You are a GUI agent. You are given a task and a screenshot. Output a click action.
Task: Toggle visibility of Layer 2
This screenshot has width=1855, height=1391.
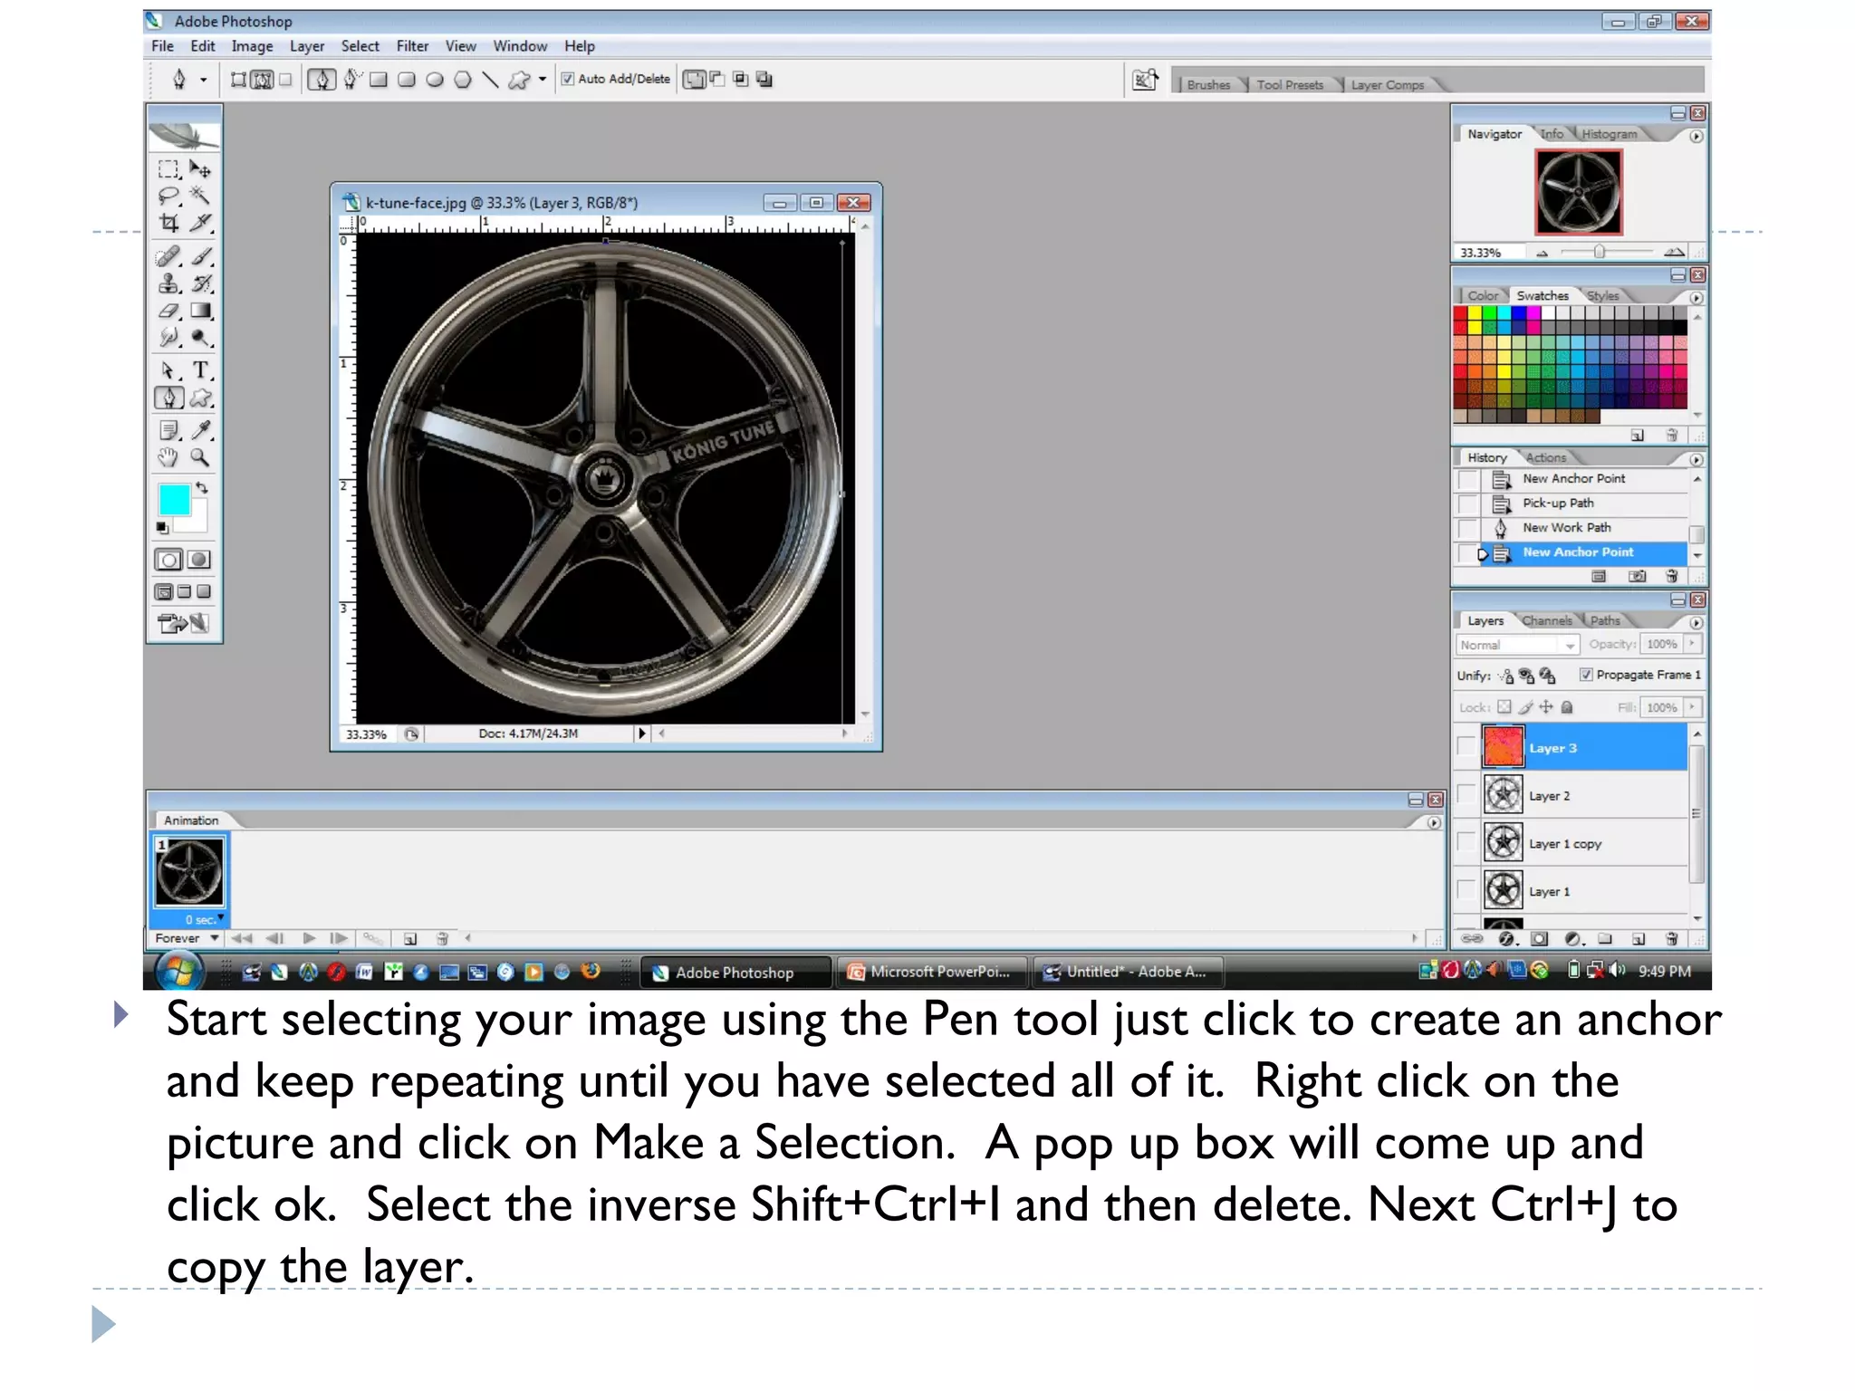click(x=1466, y=795)
